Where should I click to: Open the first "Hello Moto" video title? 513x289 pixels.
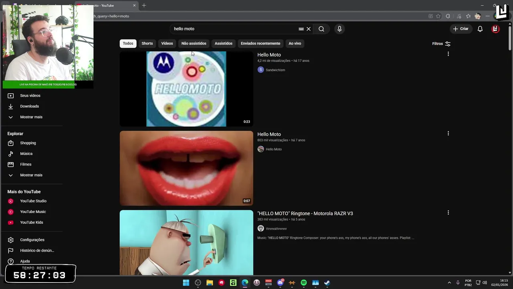tap(269, 55)
